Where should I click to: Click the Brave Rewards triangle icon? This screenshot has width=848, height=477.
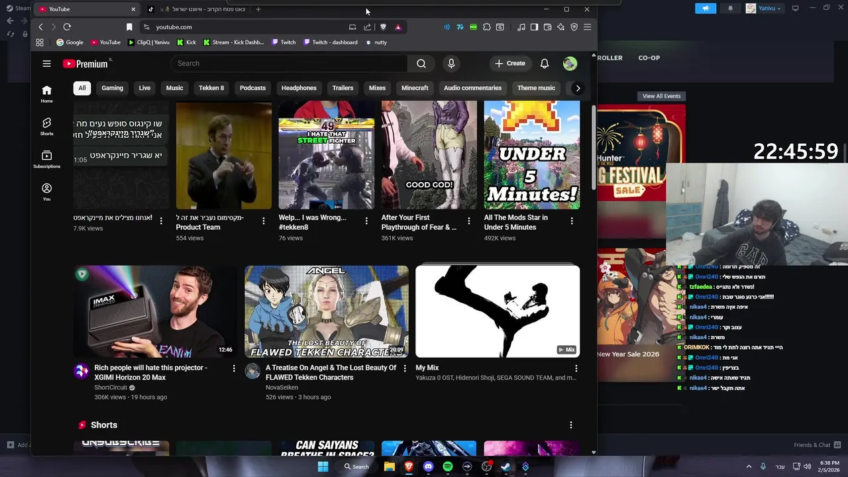pyautogui.click(x=397, y=27)
